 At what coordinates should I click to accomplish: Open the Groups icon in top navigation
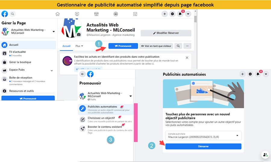(116, 14)
